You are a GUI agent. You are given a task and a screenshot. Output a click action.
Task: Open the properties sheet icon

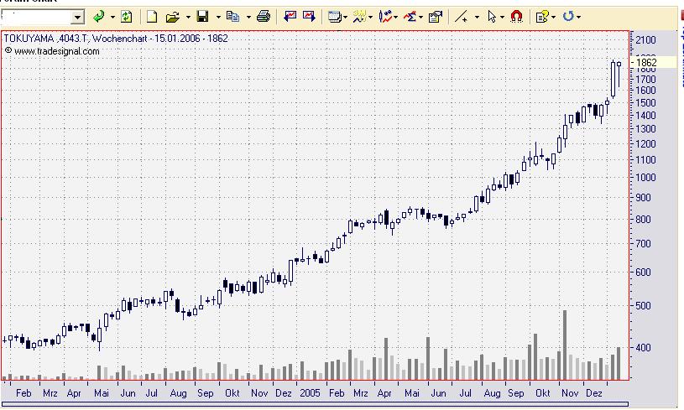point(436,17)
